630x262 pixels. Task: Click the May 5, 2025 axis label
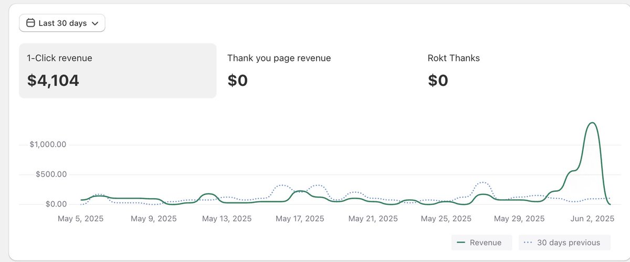81,219
